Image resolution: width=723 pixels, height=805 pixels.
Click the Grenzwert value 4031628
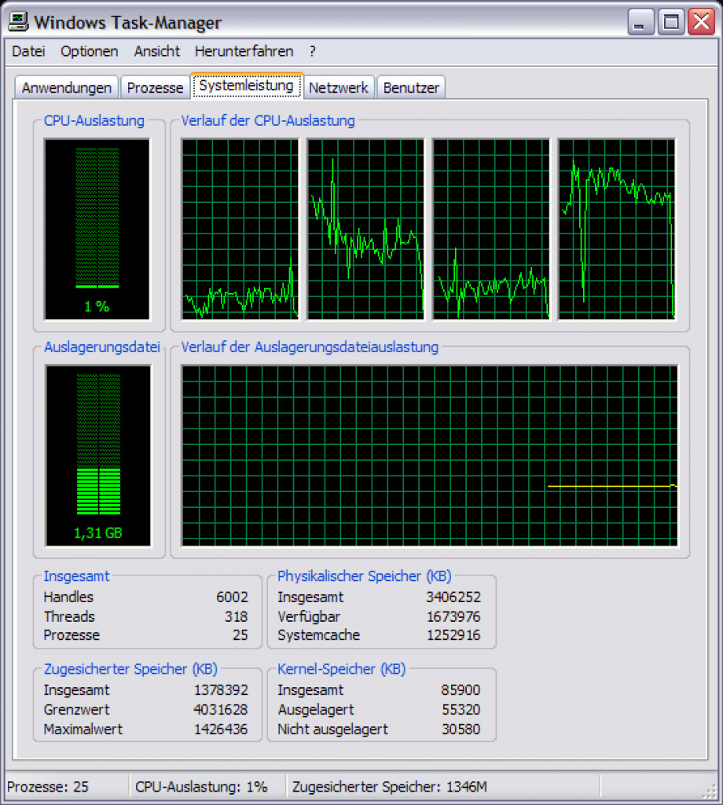tap(221, 710)
